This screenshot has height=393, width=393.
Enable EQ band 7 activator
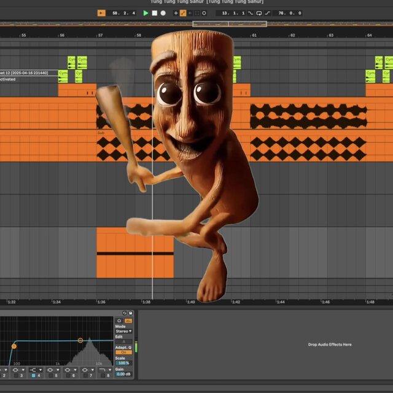pos(85,375)
